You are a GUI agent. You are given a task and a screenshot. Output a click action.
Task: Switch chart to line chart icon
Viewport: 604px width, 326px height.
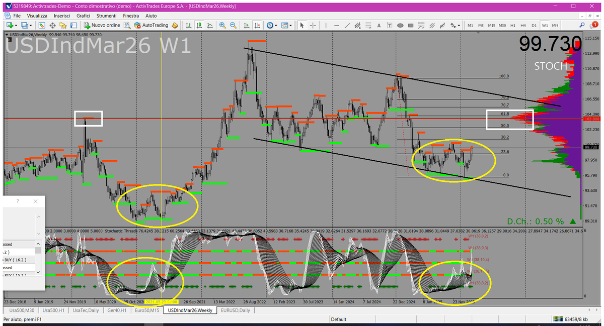coord(210,25)
